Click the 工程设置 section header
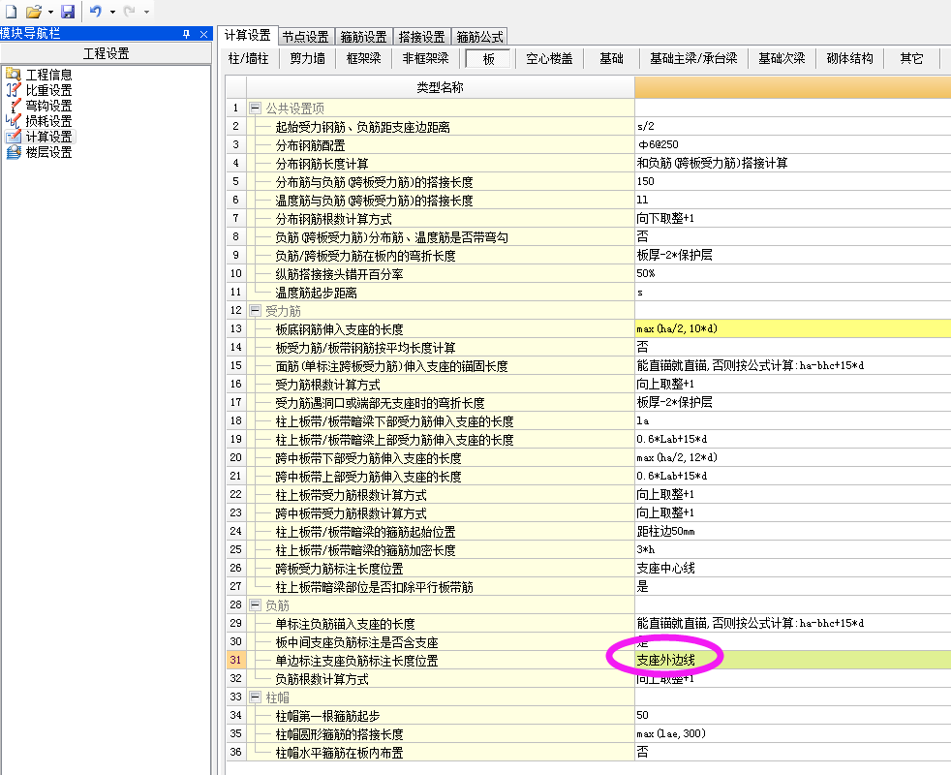This screenshot has width=951, height=775. pyautogui.click(x=106, y=53)
